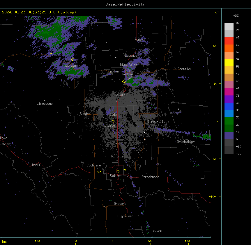Click the yellow diamond marker above Calgary label
Image resolution: width=251 pixels, height=245 pixels.
[x=118, y=171]
